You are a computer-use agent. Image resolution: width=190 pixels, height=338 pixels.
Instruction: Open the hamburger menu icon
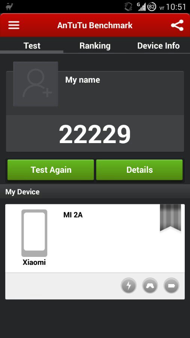point(14,25)
